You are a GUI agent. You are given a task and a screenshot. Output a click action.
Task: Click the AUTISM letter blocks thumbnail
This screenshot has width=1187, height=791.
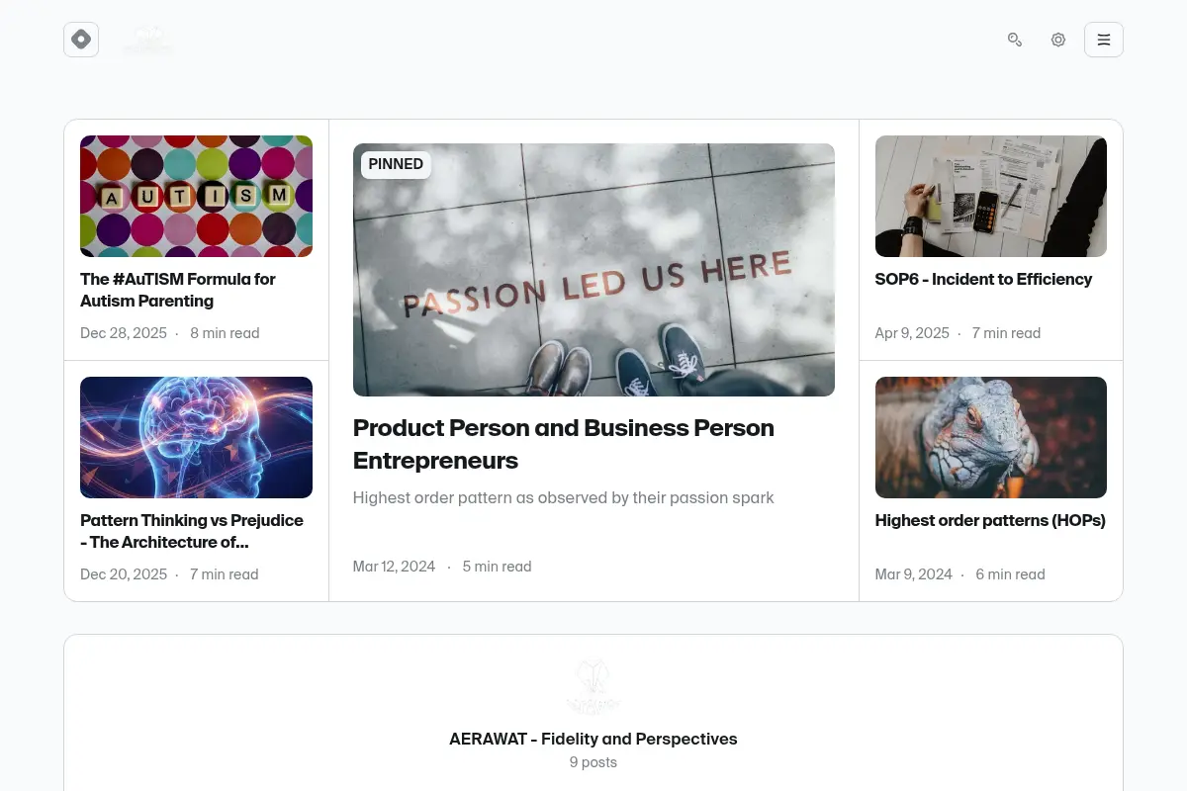(196, 196)
